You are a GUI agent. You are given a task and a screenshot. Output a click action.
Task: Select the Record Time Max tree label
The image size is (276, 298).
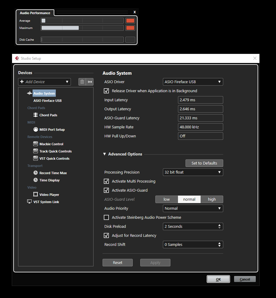pyautogui.click(x=53, y=173)
